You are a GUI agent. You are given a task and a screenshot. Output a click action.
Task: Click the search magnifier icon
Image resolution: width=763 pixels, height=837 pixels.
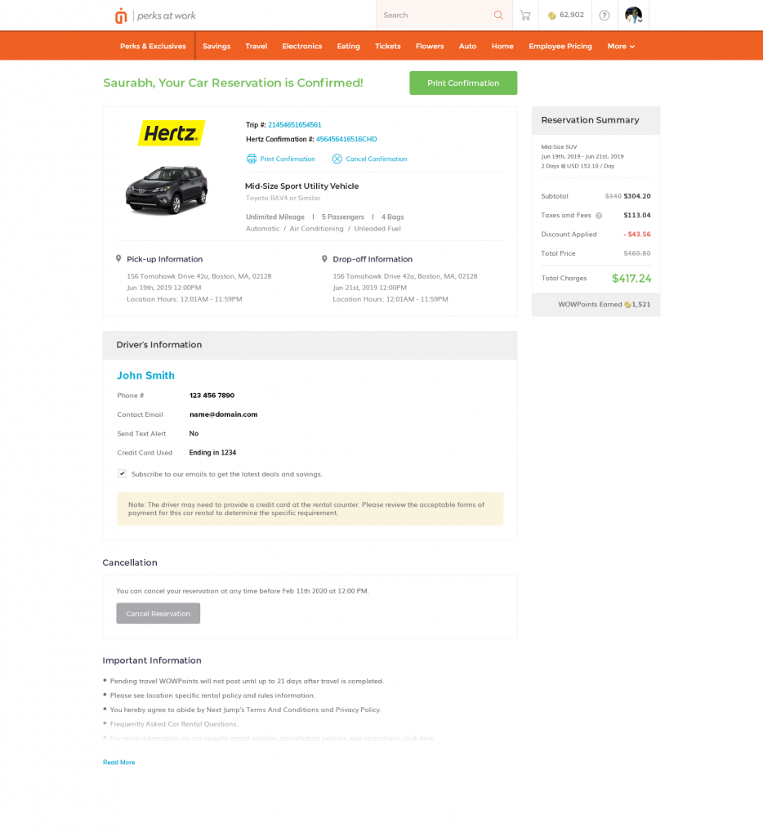tap(498, 16)
